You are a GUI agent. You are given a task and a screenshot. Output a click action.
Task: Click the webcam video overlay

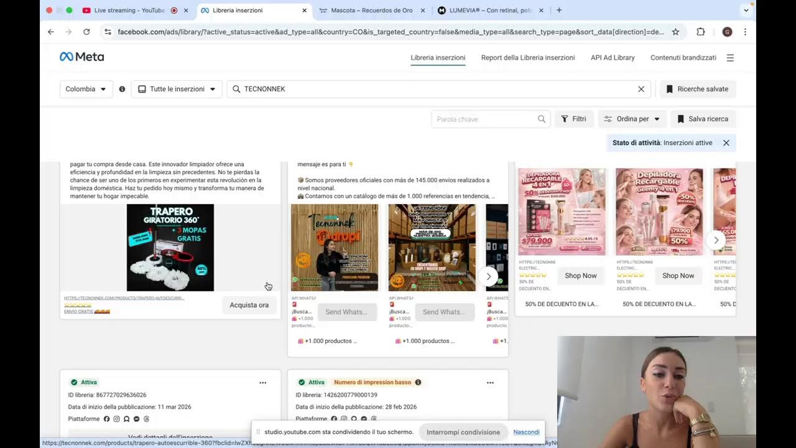pyautogui.click(x=657, y=392)
